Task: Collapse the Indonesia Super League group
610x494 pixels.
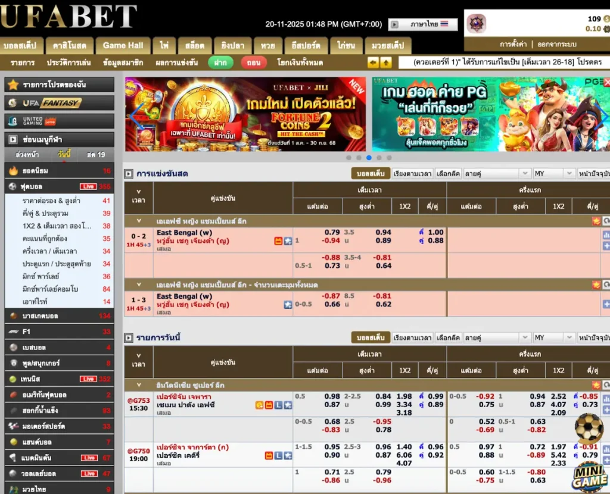Action: point(139,385)
